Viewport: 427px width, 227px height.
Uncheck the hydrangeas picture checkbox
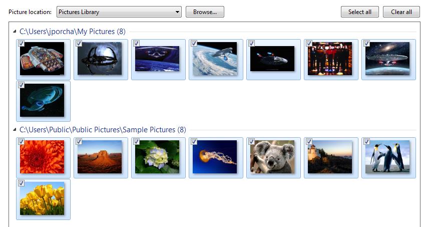[137, 141]
